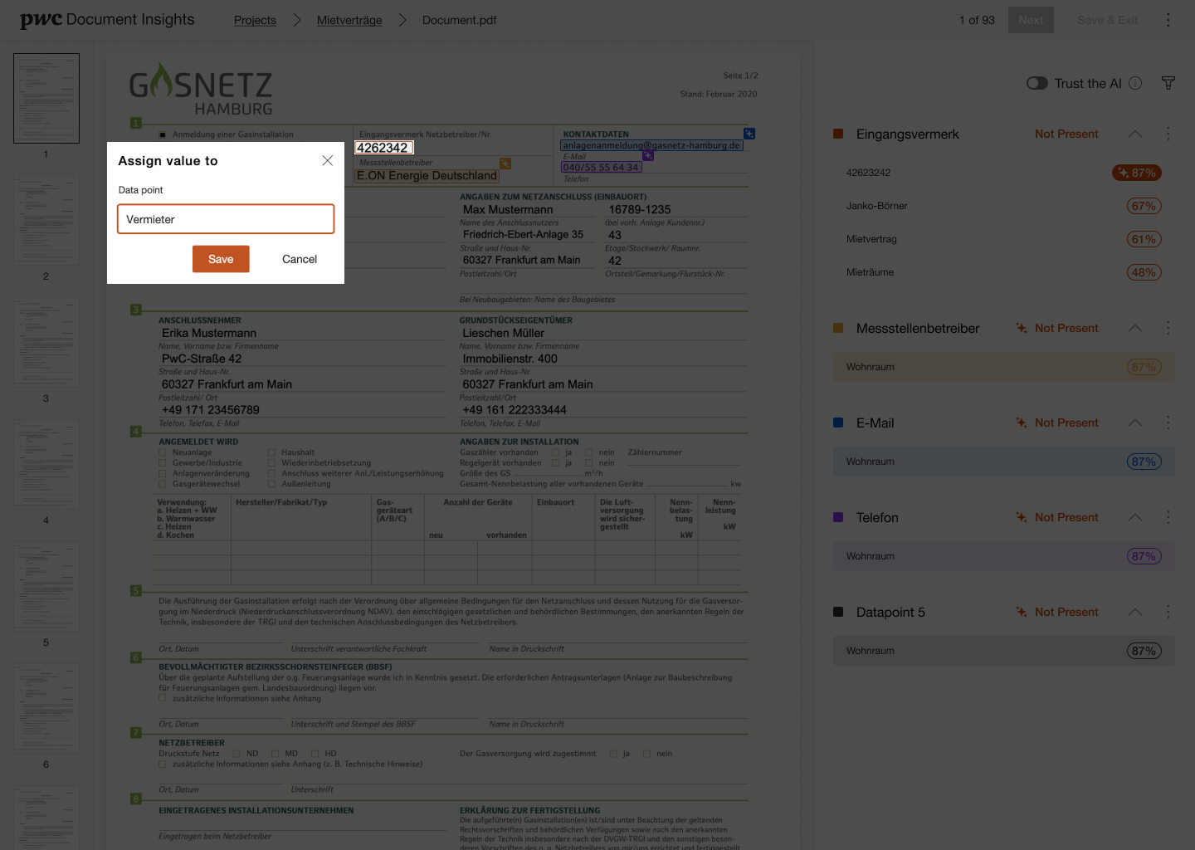Save the assigned data point value

click(221, 259)
